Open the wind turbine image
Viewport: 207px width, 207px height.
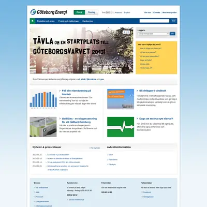121,99
